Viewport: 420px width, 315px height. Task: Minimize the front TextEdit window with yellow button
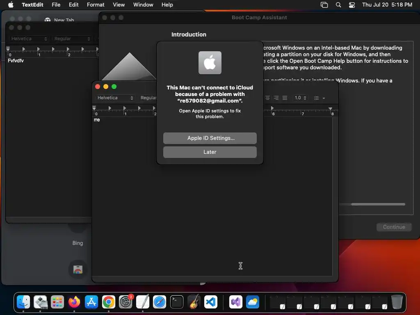pyautogui.click(x=106, y=87)
